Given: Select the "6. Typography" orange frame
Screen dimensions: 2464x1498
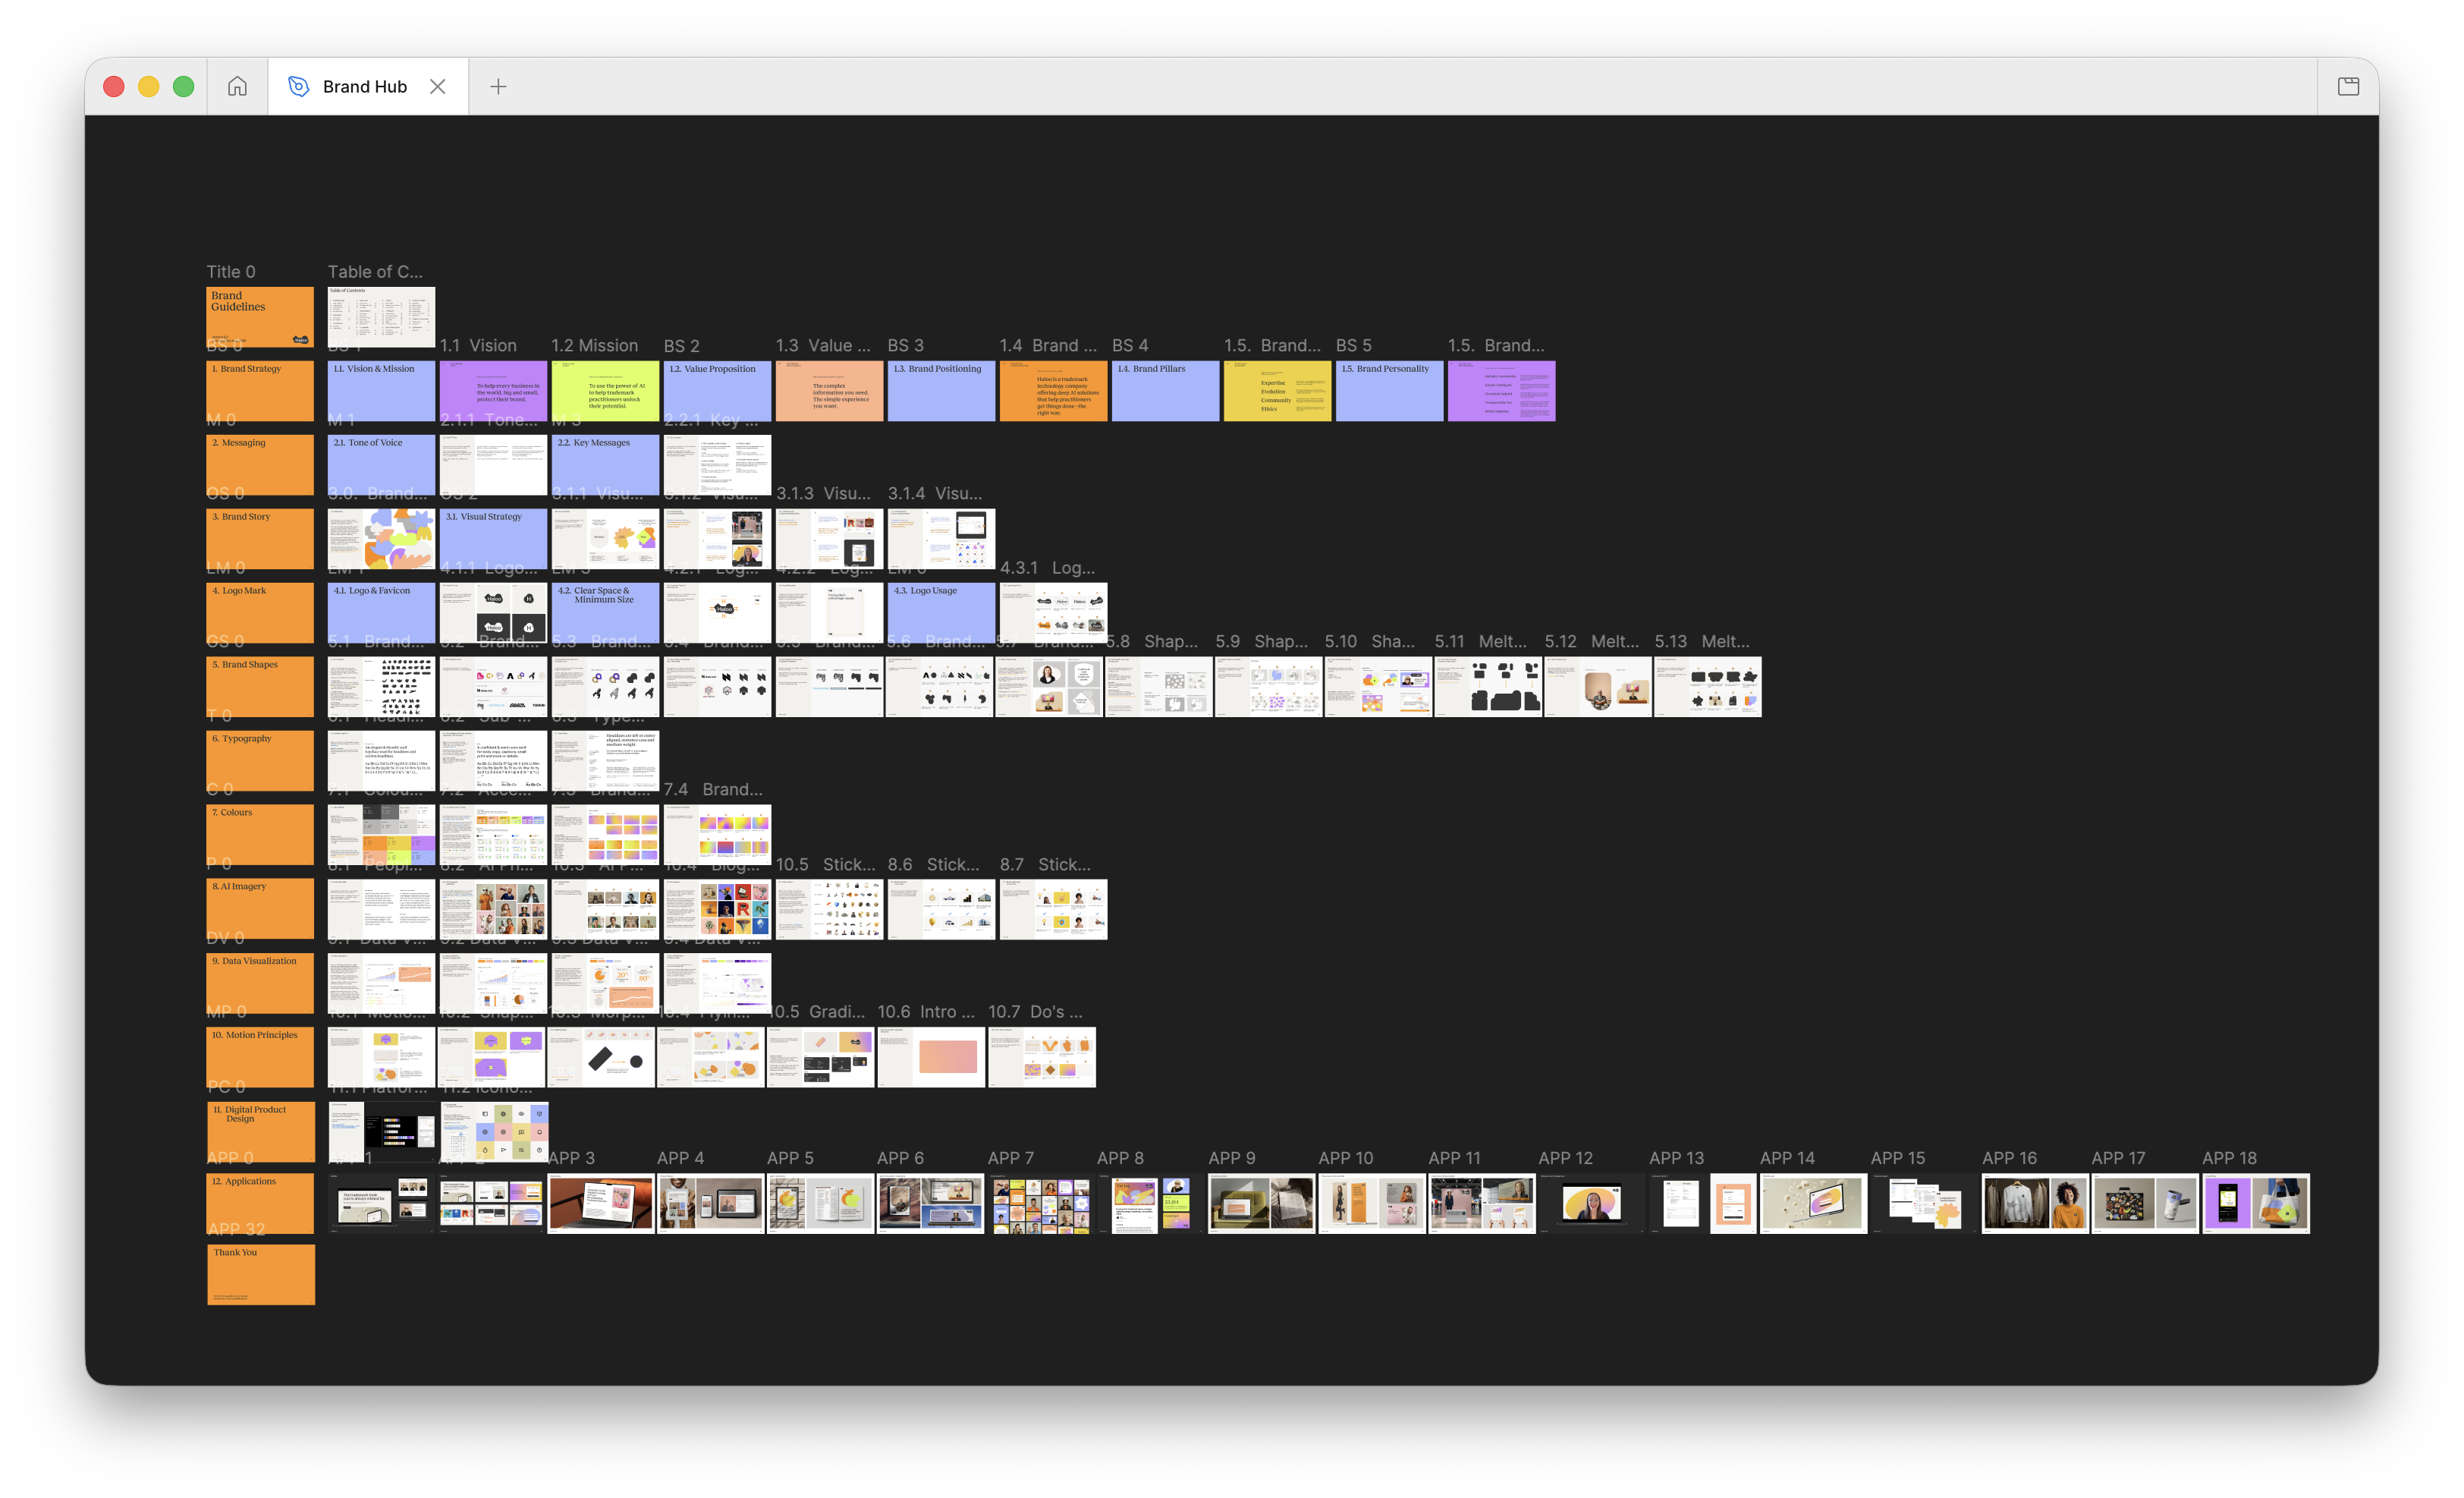Looking at the screenshot, I should pyautogui.click(x=260, y=760).
